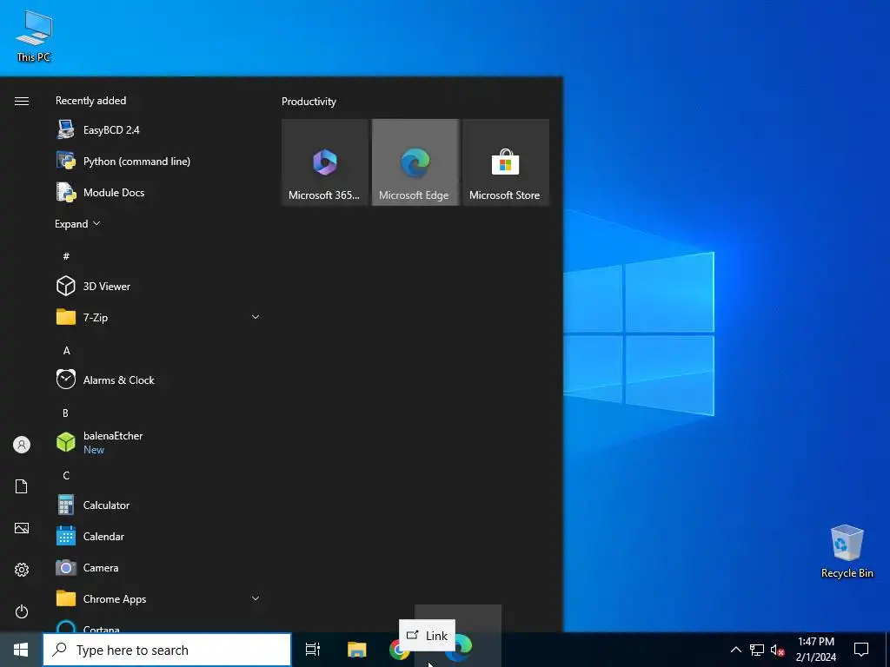Open Task View on the taskbar
890x667 pixels.
313,650
